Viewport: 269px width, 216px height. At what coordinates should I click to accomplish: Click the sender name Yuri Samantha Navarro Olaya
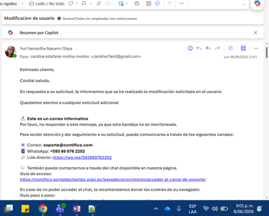[x=46, y=48]
